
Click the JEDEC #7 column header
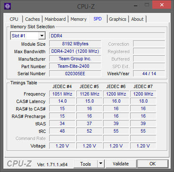pyautogui.click(x=143, y=86)
